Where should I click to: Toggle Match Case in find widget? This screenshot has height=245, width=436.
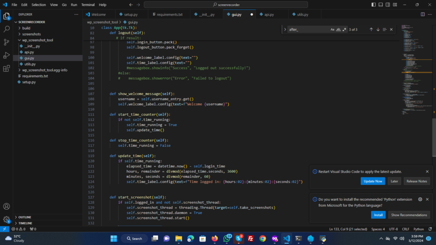[x=332, y=29]
